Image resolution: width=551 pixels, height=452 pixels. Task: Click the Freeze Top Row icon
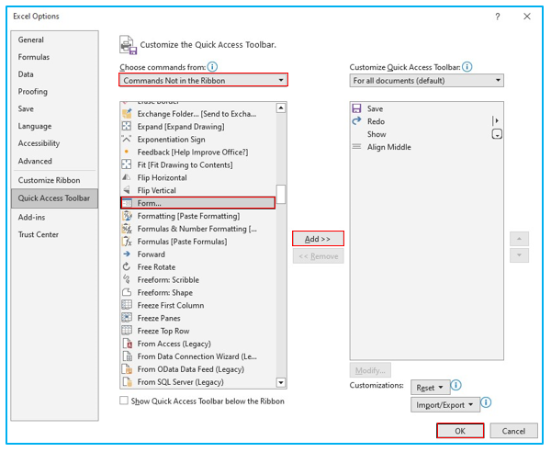click(x=127, y=331)
